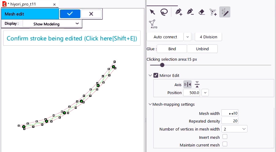Click the stroke mesh-mapping pen tool
276x152 pixels.
coord(225,12)
